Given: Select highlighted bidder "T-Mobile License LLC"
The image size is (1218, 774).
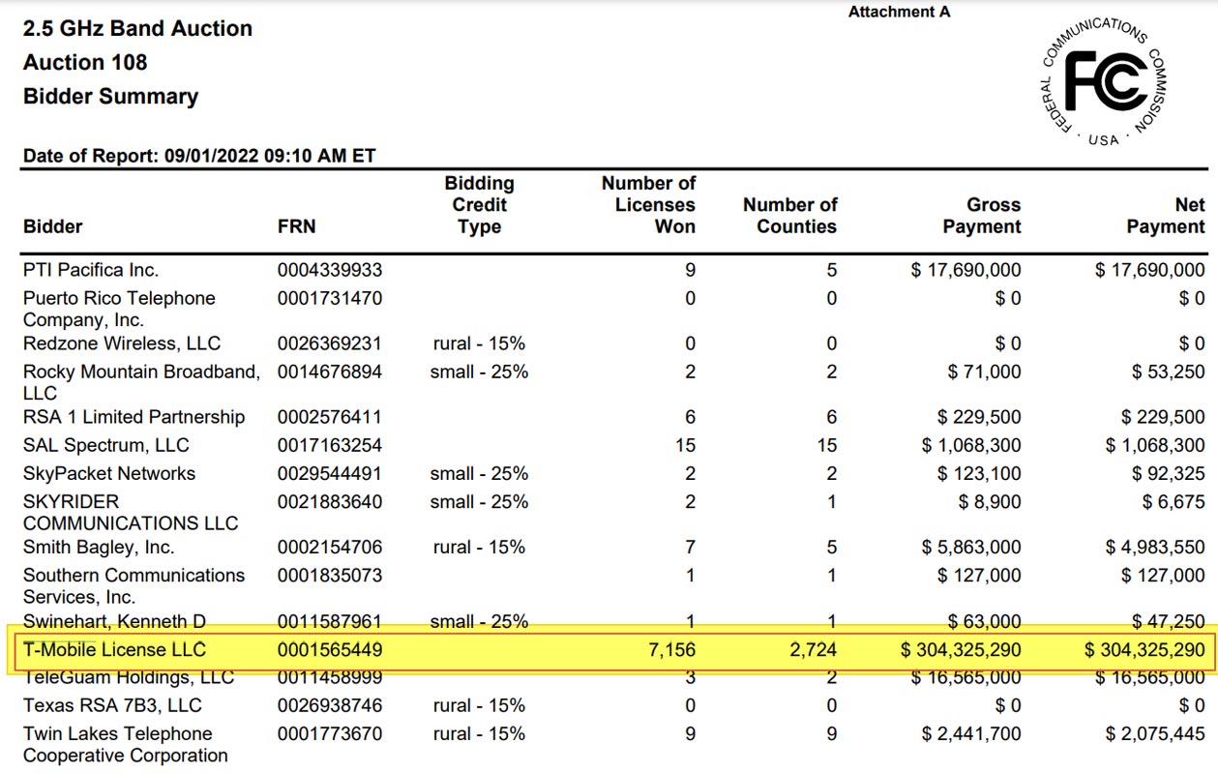Looking at the screenshot, I should [x=115, y=649].
